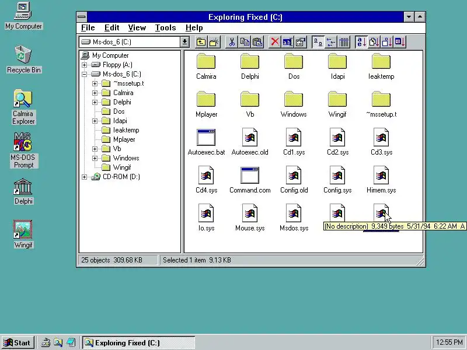
Task: Expand the Vb tree folder
Action: pyautogui.click(x=95, y=149)
